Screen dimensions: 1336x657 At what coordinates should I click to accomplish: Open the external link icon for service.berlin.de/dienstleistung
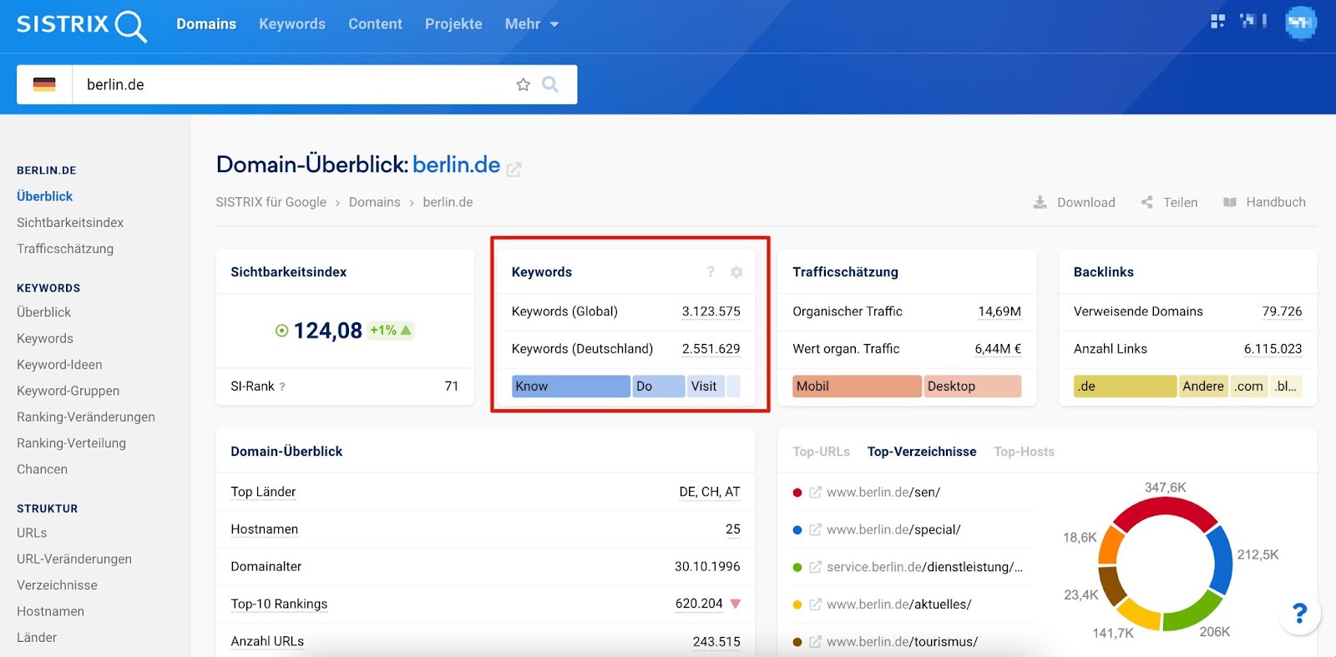tap(816, 567)
